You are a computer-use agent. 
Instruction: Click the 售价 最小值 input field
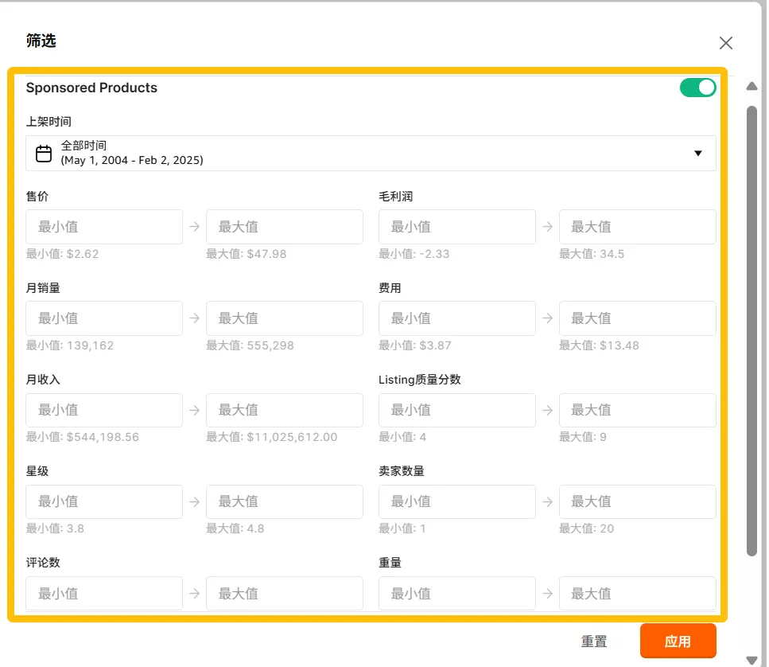104,226
